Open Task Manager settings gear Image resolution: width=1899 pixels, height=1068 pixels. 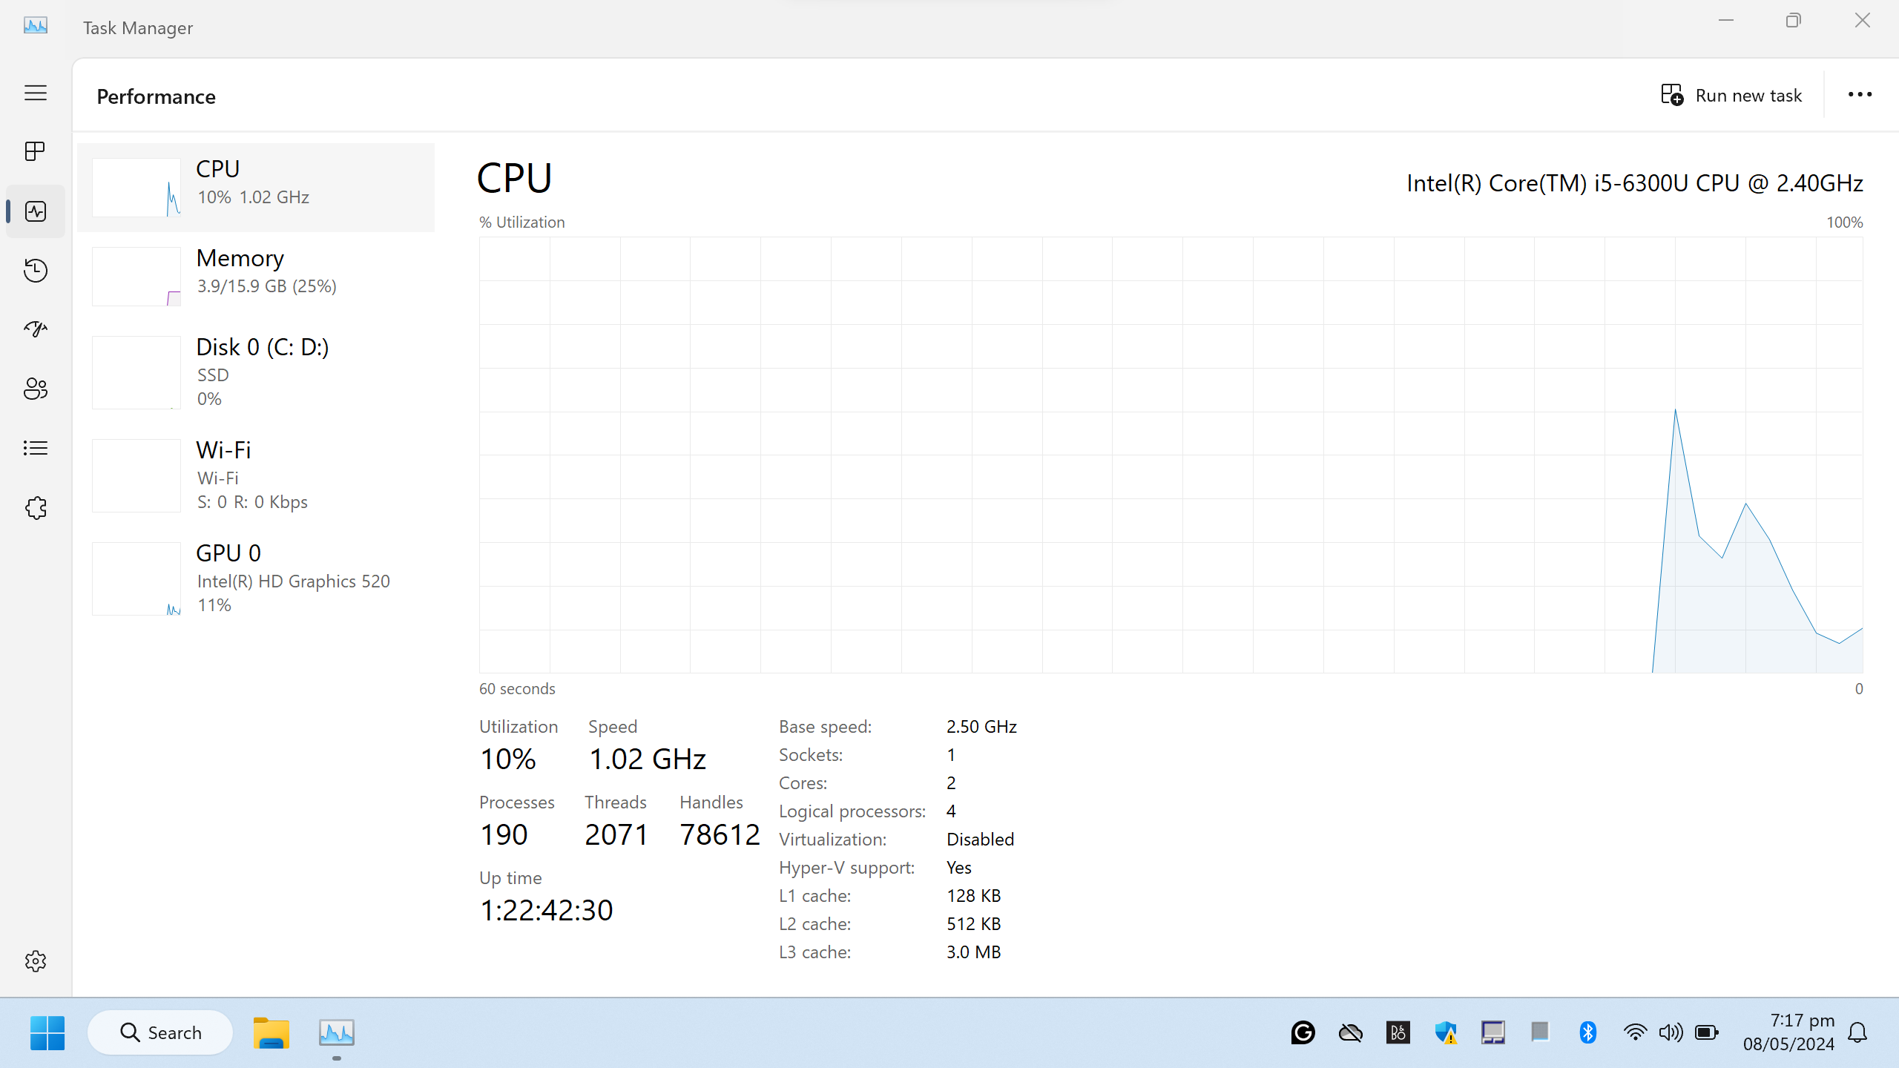(x=36, y=961)
